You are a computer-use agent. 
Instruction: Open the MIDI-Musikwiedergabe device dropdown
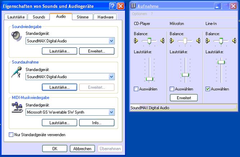[111, 112]
